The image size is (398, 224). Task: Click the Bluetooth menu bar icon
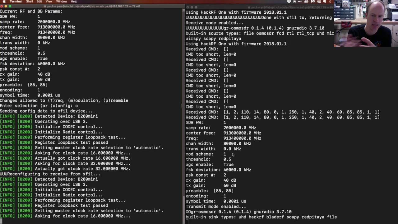pyautogui.click(x=330, y=1)
